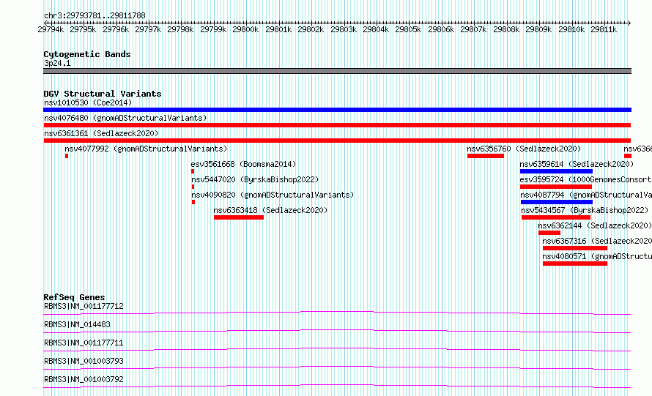Viewport: 652px width, 396px height.
Task: Click the red marker under esv3561668
Action: (193, 171)
